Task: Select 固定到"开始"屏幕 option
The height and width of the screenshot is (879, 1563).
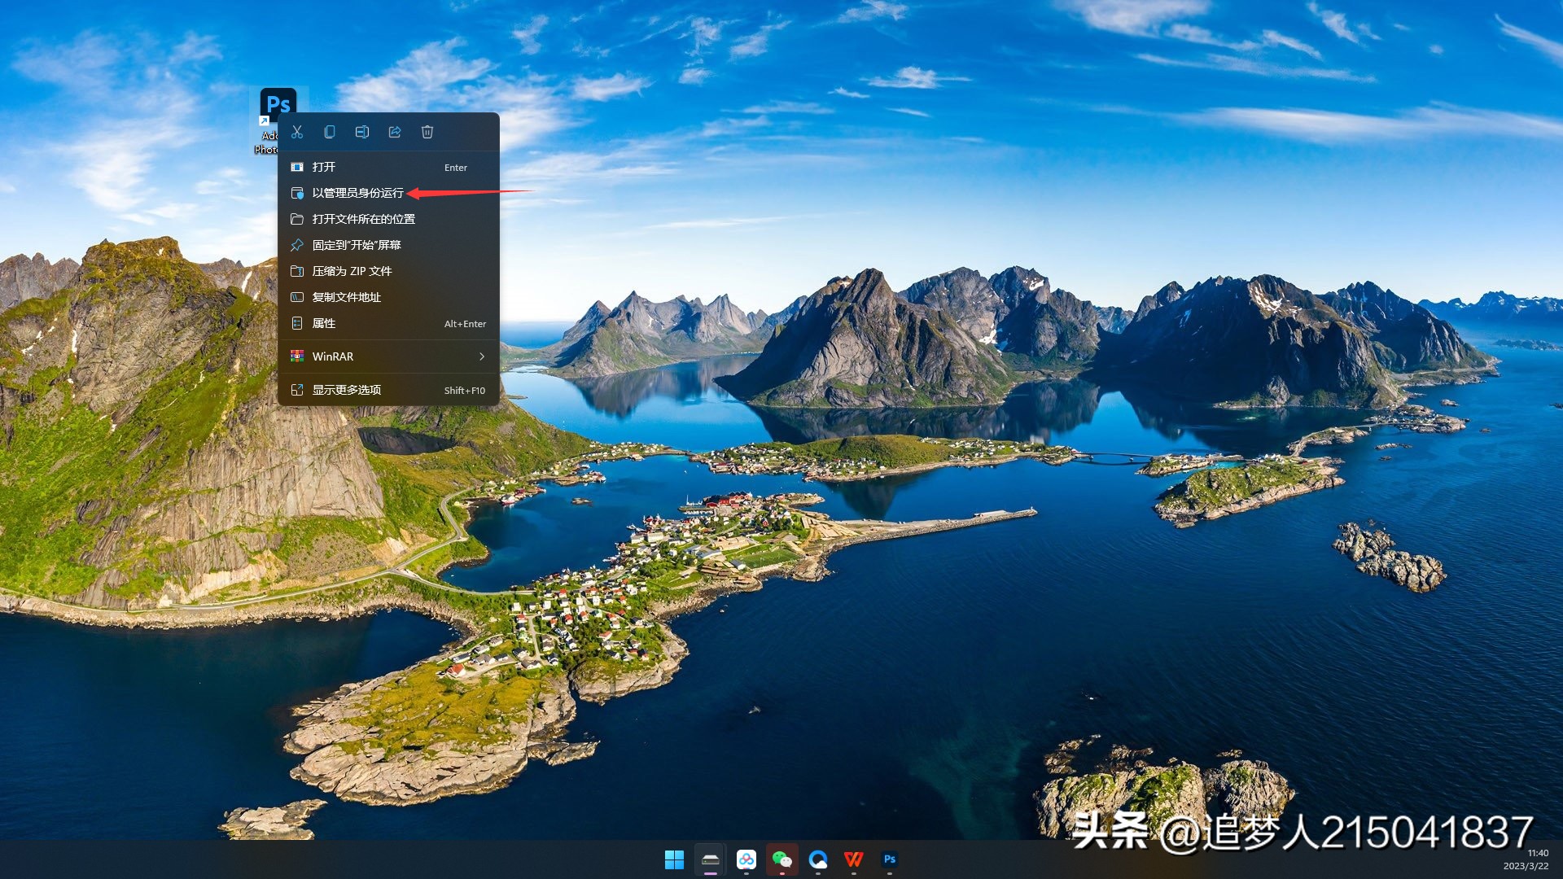Action: pos(358,245)
